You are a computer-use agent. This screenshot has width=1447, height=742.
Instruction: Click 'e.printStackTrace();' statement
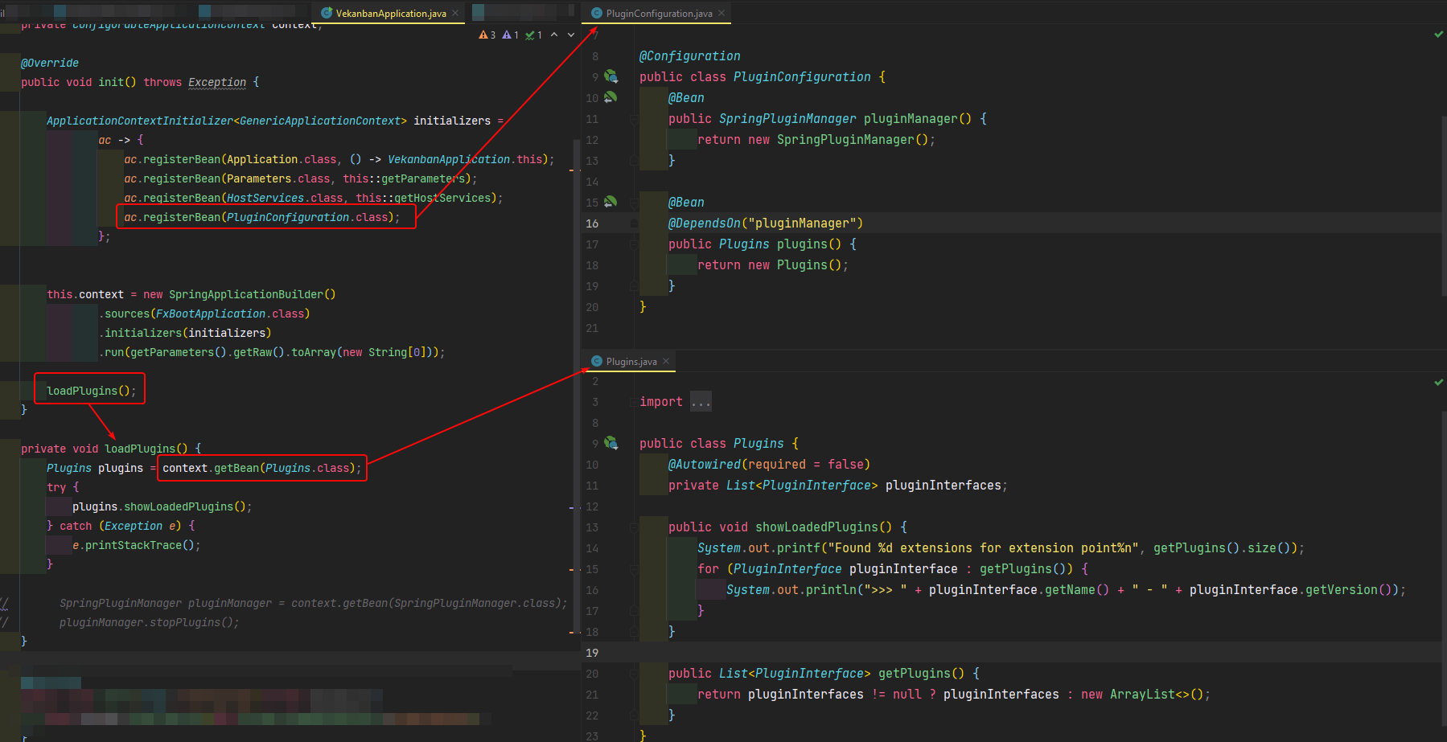137,545
